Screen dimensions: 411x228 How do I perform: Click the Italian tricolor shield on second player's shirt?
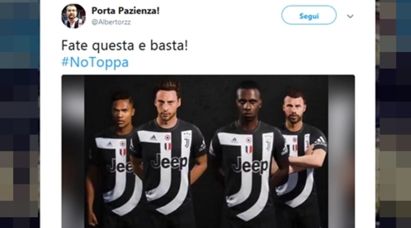click(168, 147)
